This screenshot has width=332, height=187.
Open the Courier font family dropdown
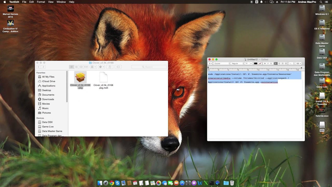tap(222, 63)
